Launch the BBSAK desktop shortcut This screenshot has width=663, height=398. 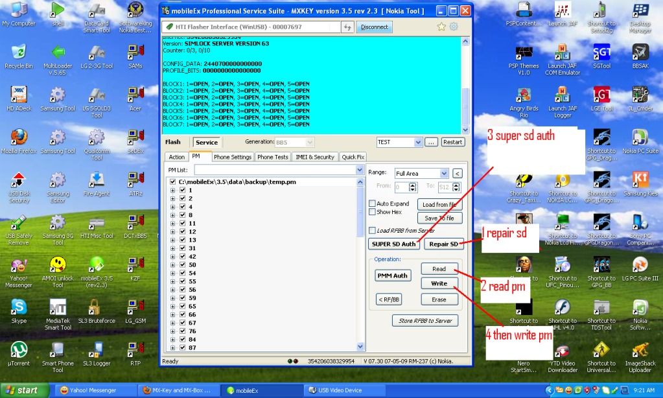[x=640, y=56]
